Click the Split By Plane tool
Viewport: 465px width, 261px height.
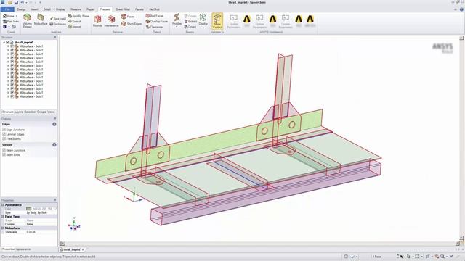78,16
